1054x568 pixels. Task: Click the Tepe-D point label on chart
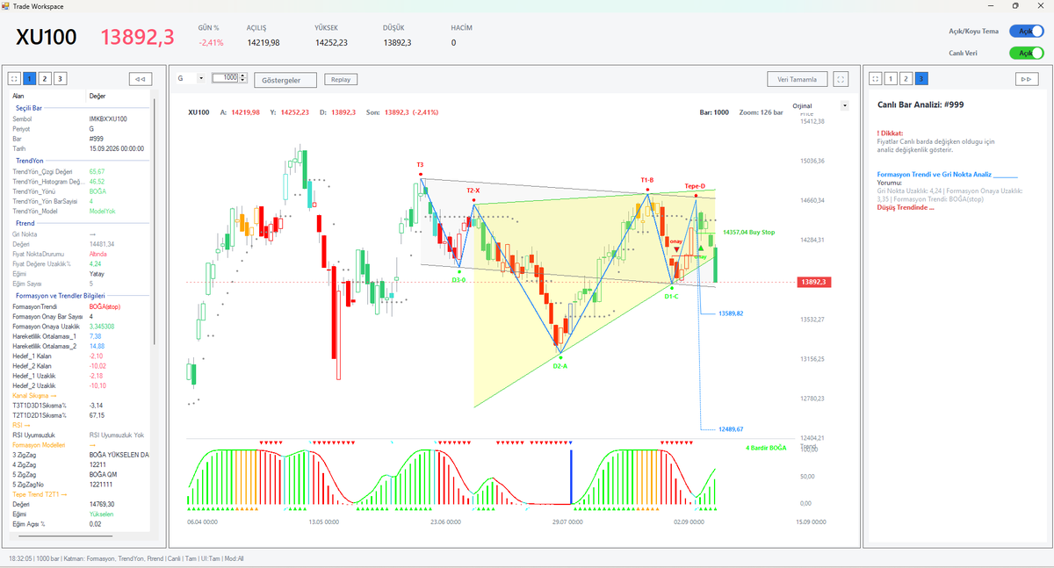pyautogui.click(x=695, y=186)
